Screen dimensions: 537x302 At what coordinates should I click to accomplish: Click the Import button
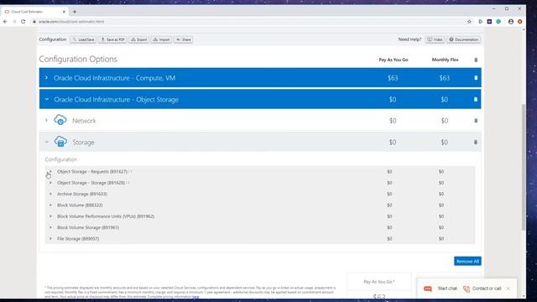(161, 39)
